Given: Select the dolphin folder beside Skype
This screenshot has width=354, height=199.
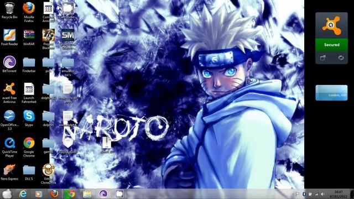Looking at the screenshot, I should (x=48, y=119).
